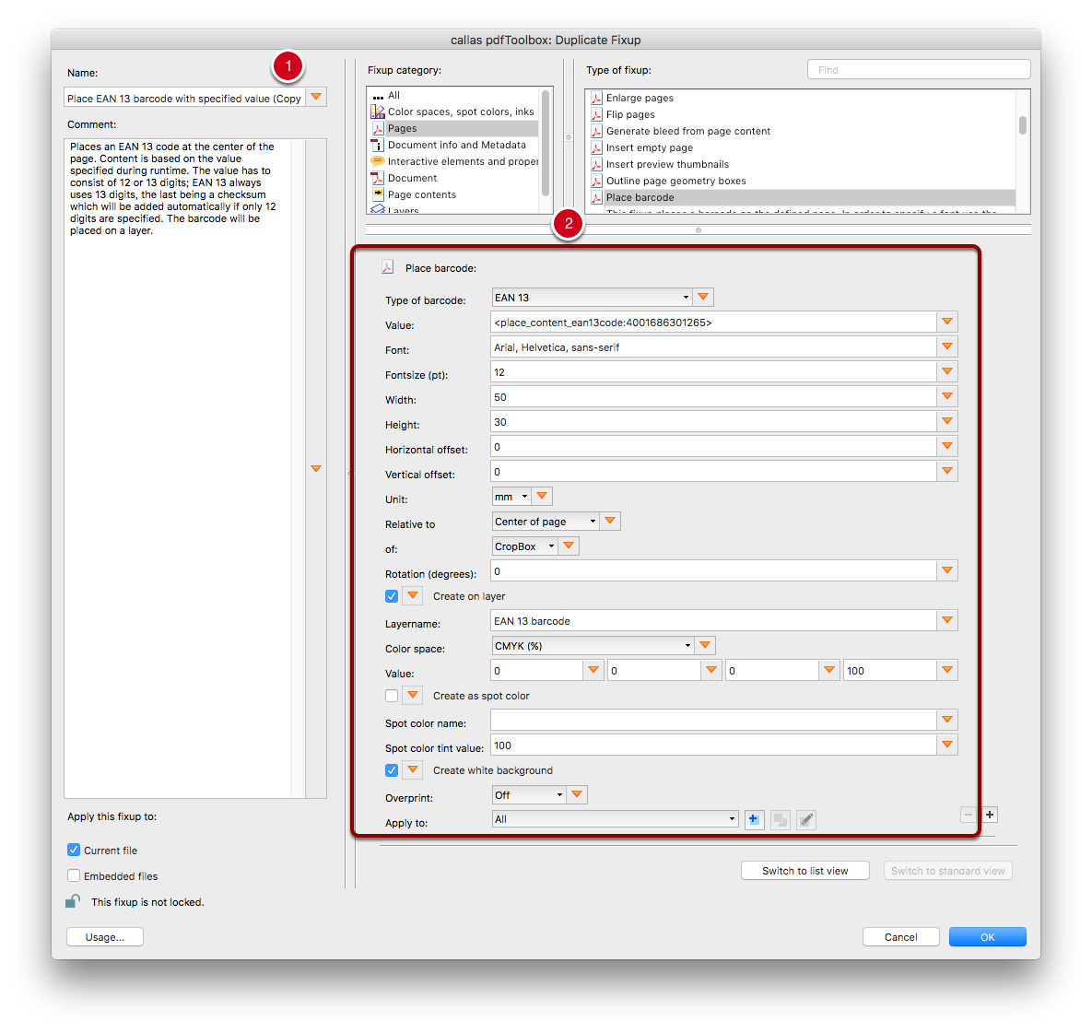
Task: Click variable triangle for Spot color name
Action: pos(947,721)
